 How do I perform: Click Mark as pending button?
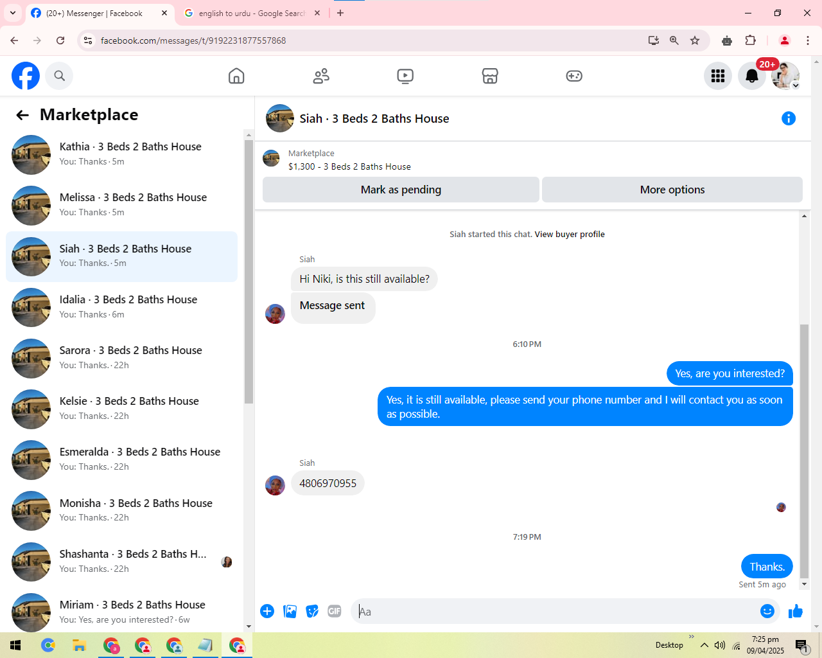click(401, 190)
